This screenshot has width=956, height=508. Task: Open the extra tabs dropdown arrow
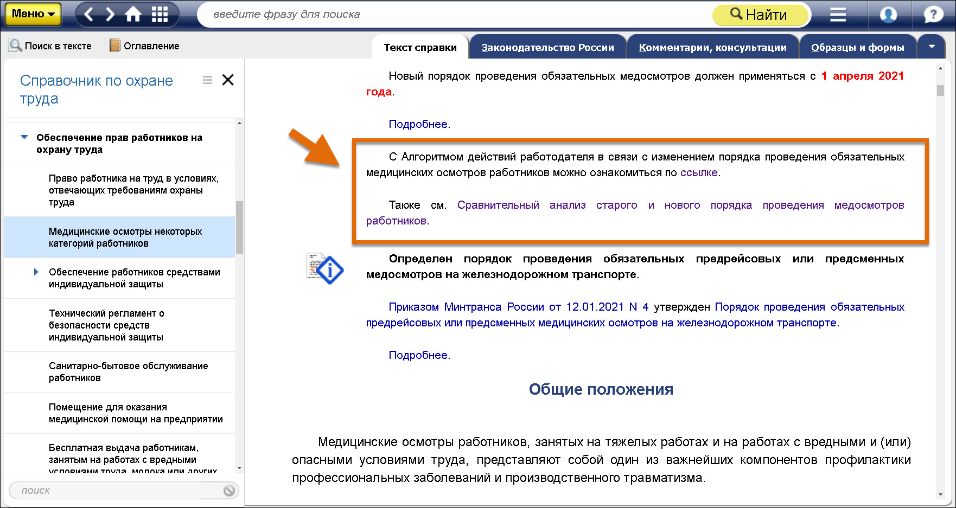coord(932,47)
